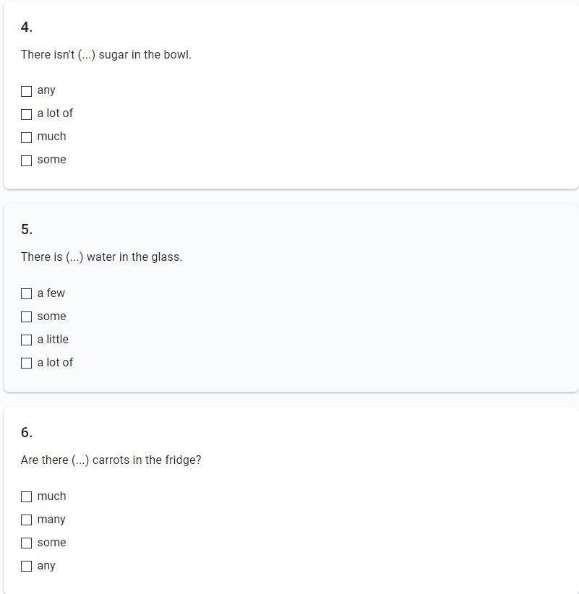Click the question number 5 heading

tap(27, 230)
